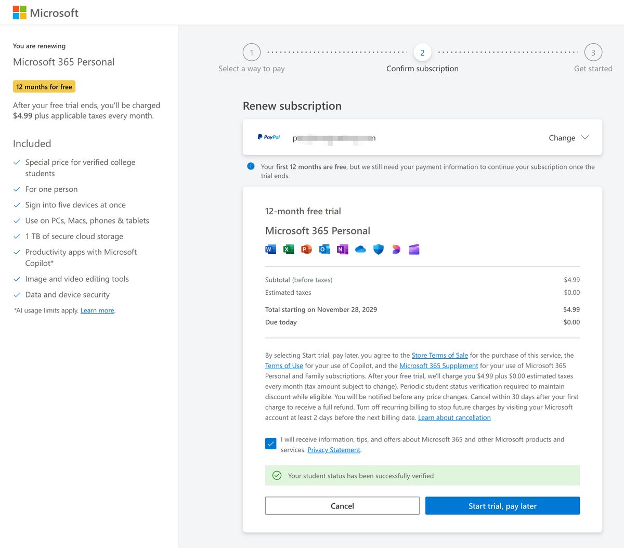Click the PayPal logo
The height and width of the screenshot is (548, 624).
click(x=269, y=137)
